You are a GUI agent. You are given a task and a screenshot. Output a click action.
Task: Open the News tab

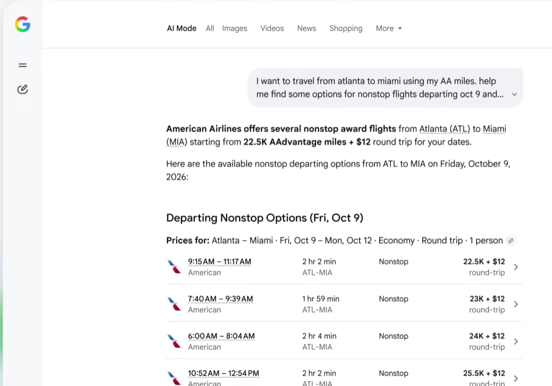[306, 28]
